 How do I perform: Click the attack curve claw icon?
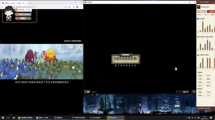point(198,37)
